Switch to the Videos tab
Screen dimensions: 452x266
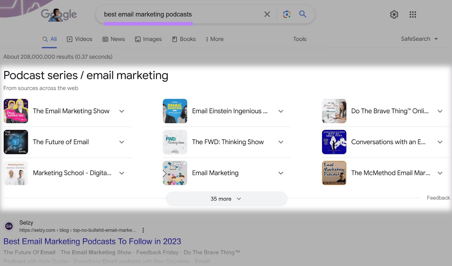tap(79, 39)
